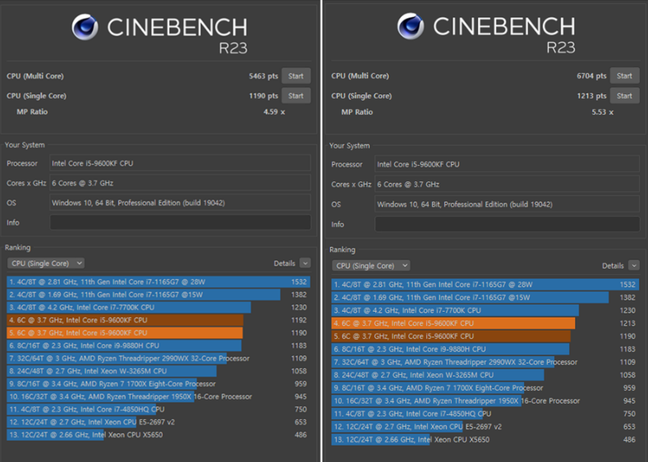Select i7-4850HQ row in left ranking
The width and height of the screenshot is (648, 462).
coord(159,409)
